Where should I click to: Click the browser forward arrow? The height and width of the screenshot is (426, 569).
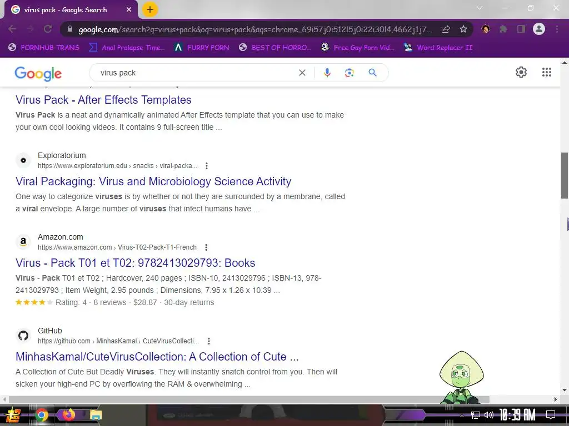click(30, 29)
